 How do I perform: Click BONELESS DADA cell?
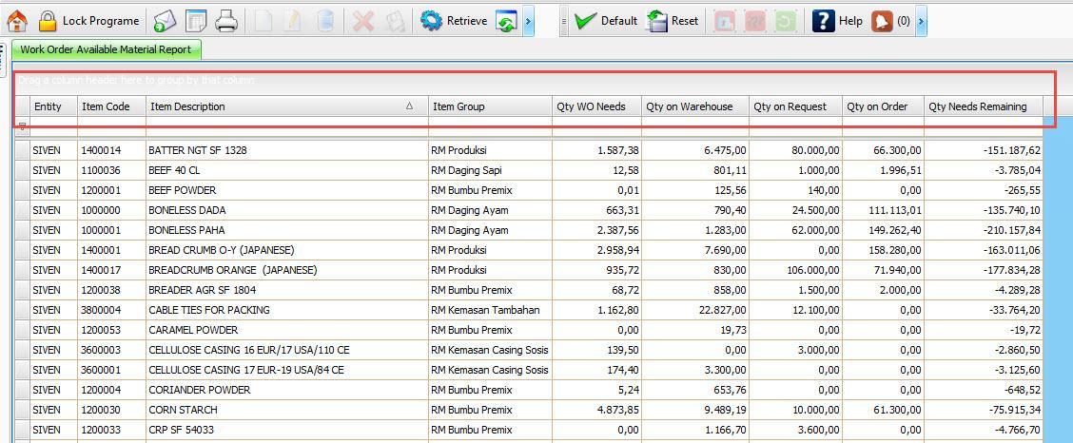287,210
